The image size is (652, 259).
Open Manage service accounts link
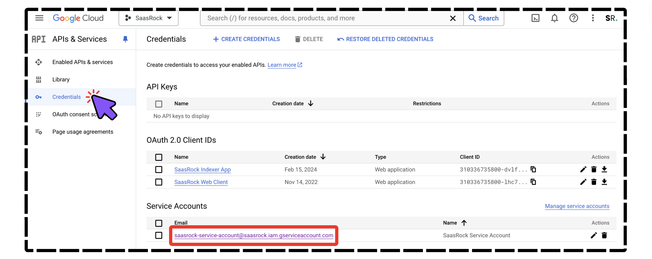[x=577, y=206]
